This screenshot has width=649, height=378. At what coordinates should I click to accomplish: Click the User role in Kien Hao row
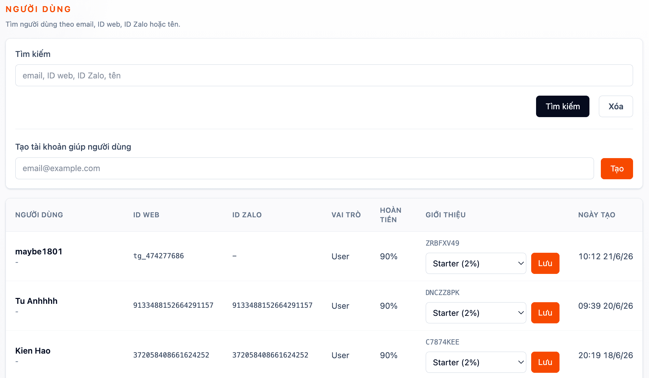coord(340,355)
